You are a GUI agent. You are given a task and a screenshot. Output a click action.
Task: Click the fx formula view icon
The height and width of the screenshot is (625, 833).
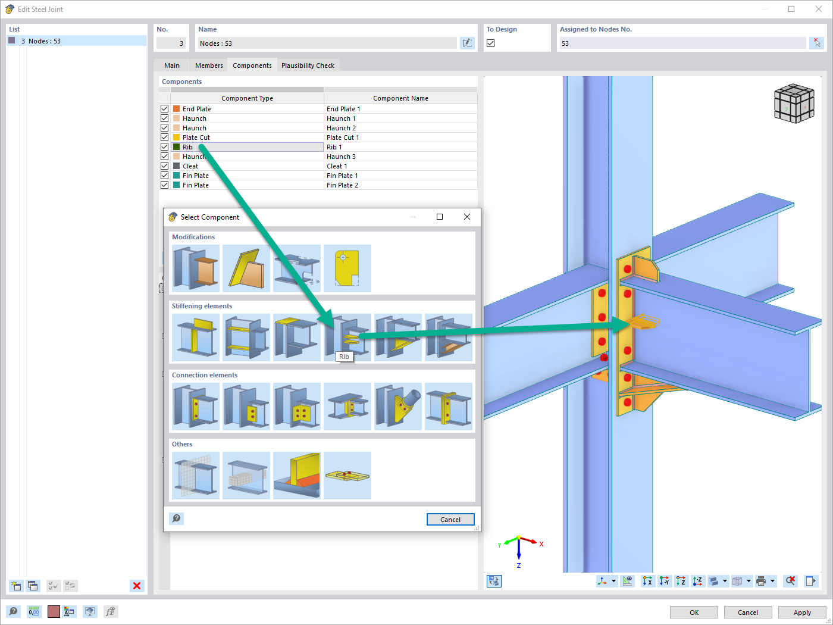pyautogui.click(x=110, y=611)
